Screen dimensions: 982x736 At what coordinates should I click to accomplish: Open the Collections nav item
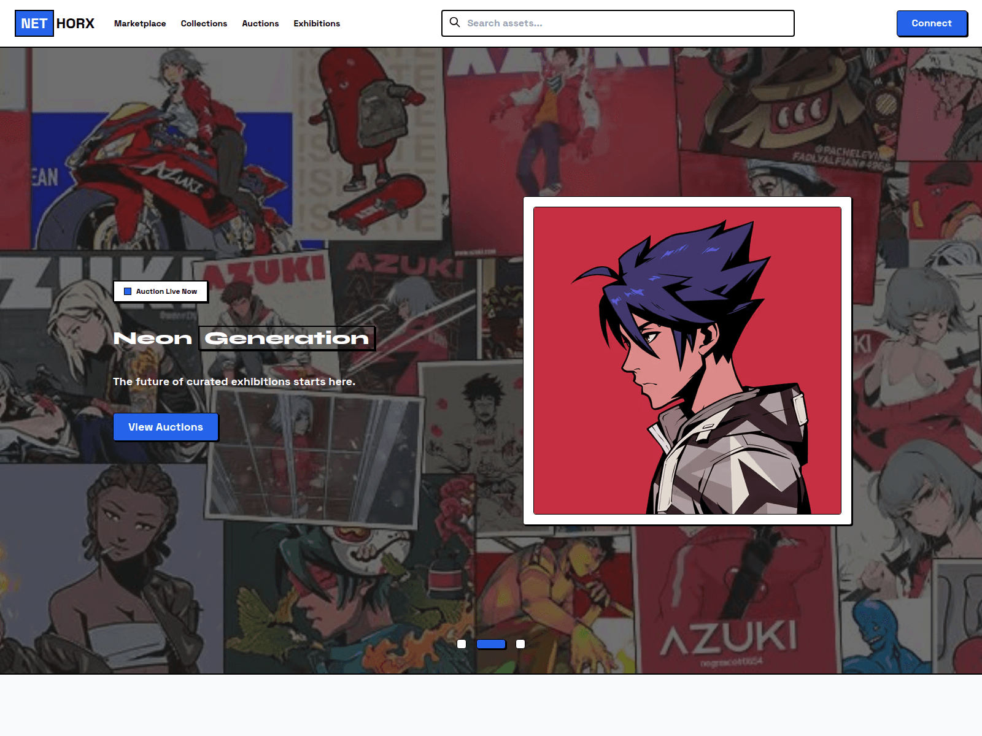click(204, 23)
